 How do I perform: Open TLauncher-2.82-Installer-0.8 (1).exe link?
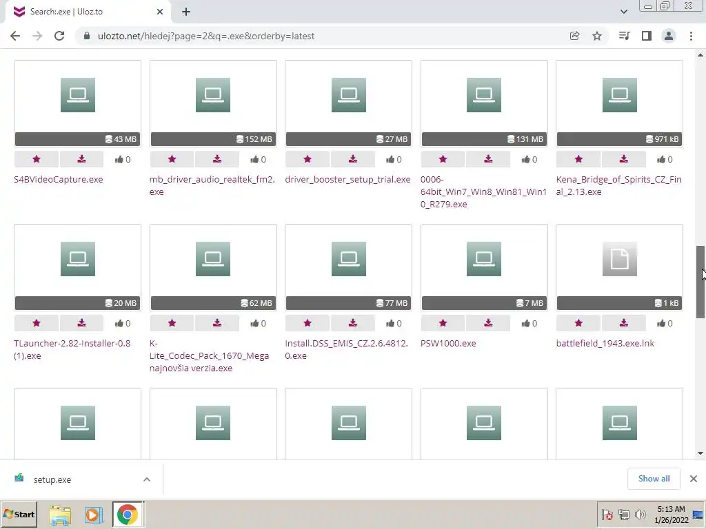point(72,349)
